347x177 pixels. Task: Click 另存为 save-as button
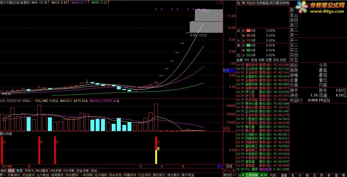tap(29, 171)
